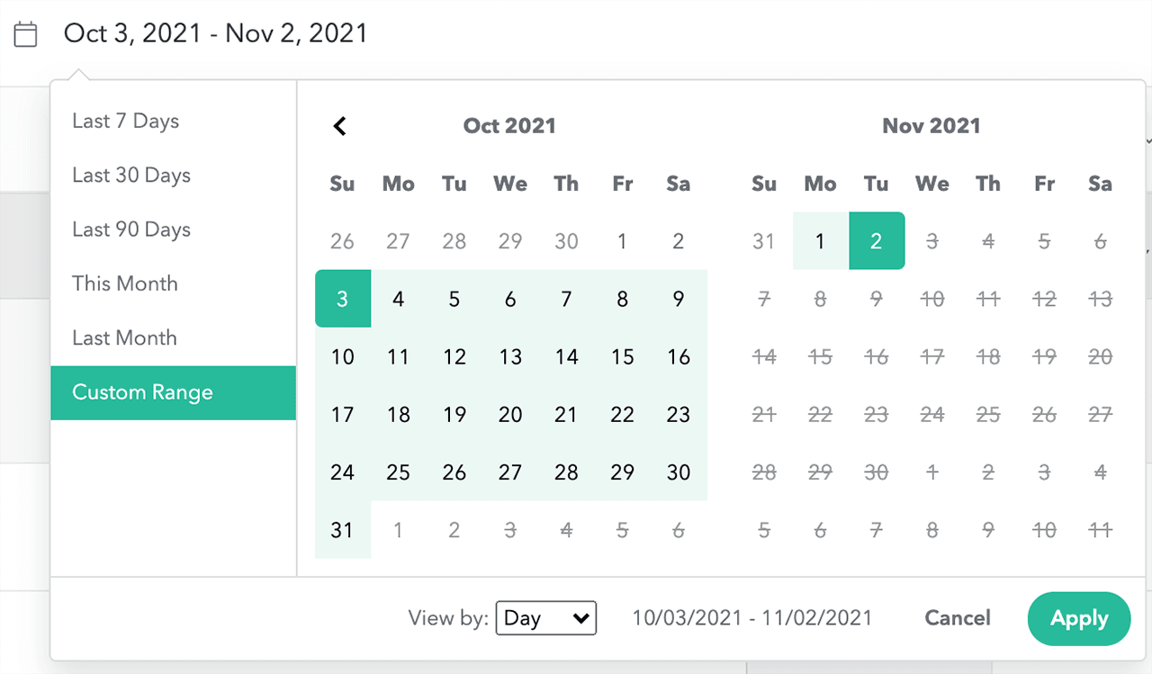Select October 20 on the calendar

click(510, 415)
